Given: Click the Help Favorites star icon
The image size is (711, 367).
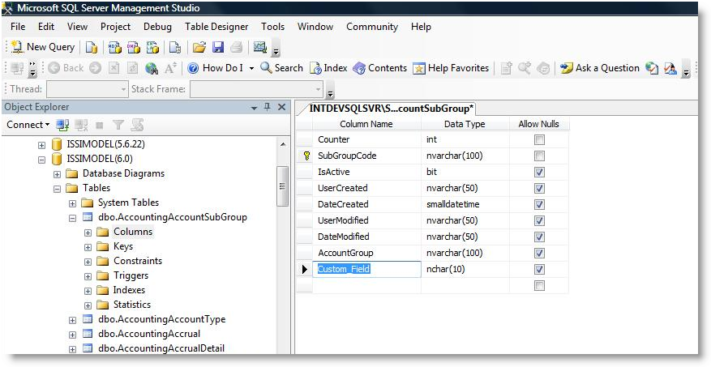Looking at the screenshot, I should pyautogui.click(x=419, y=68).
